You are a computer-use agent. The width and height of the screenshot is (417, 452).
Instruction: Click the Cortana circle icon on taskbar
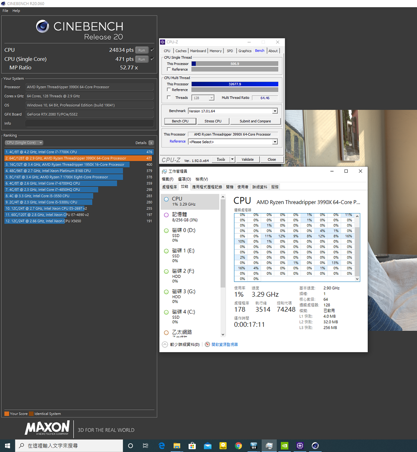(130, 446)
